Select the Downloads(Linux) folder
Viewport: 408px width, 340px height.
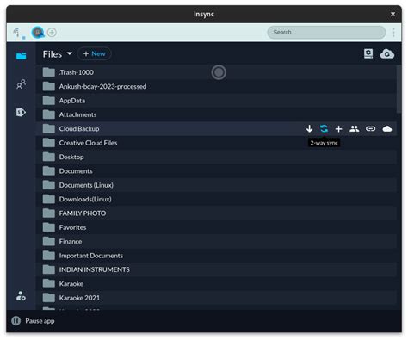pos(216,199)
